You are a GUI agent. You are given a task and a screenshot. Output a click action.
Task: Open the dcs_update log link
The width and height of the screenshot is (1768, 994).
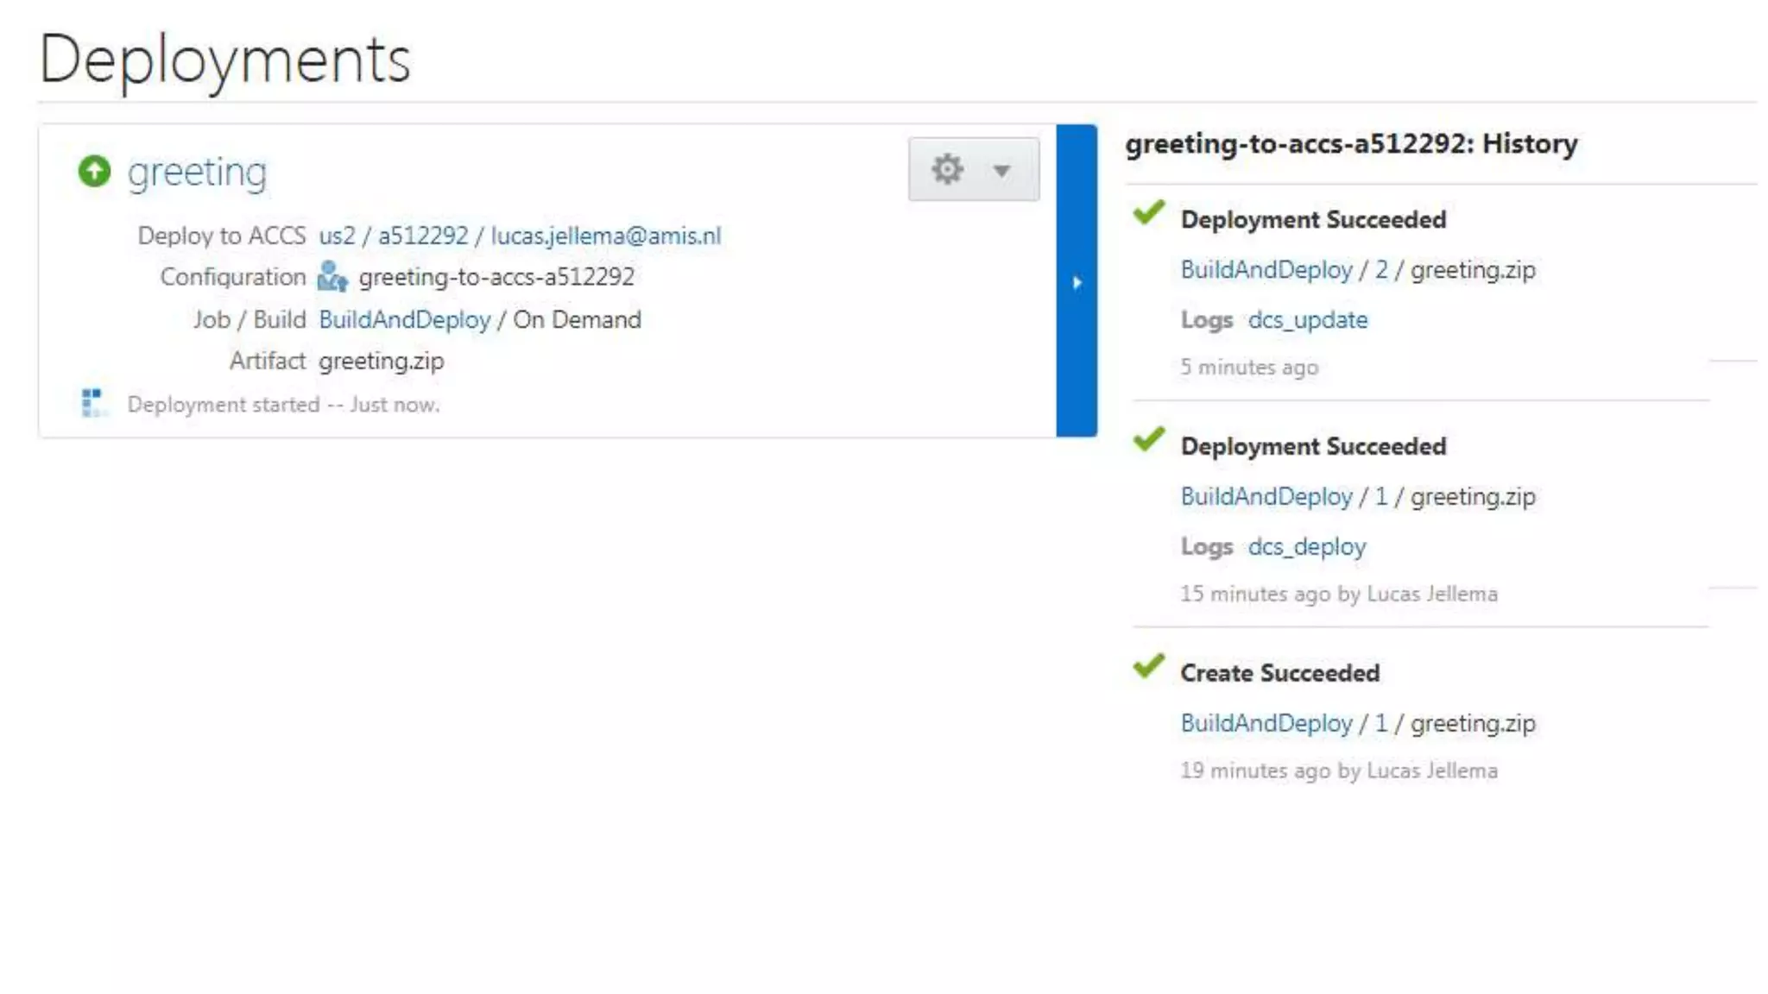[x=1307, y=319]
